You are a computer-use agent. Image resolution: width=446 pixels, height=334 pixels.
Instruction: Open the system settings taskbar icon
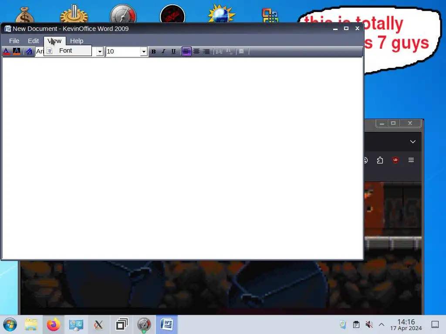76,324
